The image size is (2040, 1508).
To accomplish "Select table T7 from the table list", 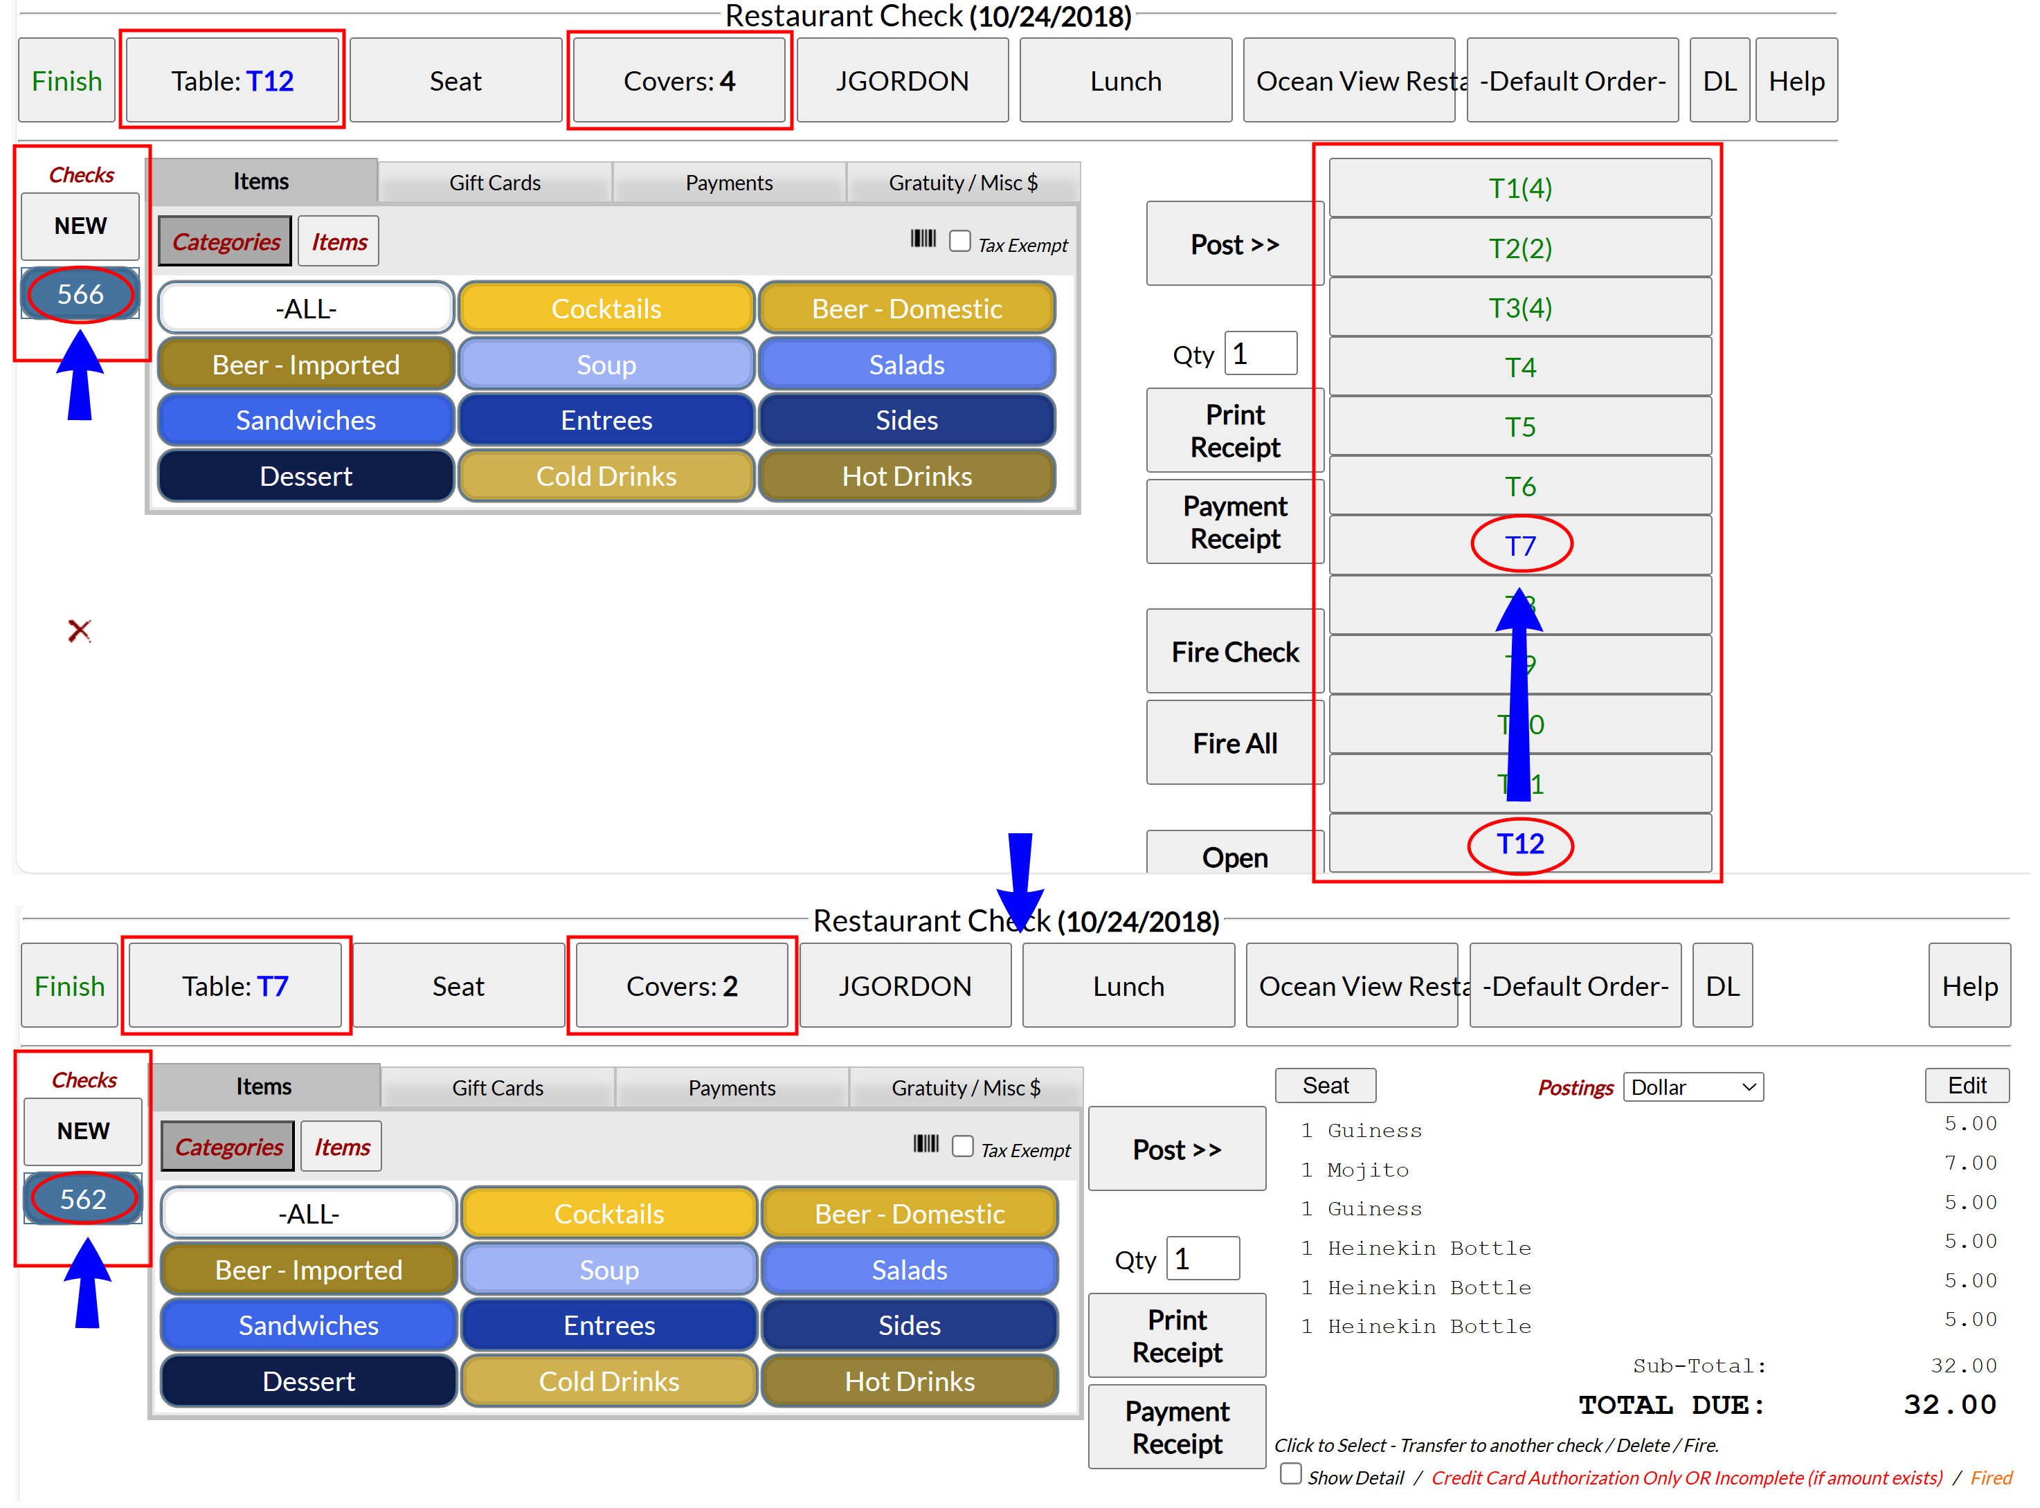I will (x=1519, y=546).
